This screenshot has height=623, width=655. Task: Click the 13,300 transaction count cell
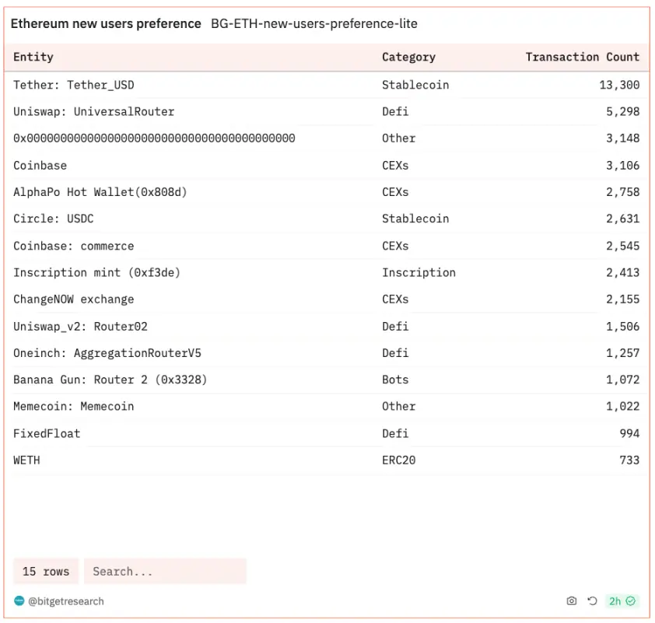pyautogui.click(x=619, y=85)
